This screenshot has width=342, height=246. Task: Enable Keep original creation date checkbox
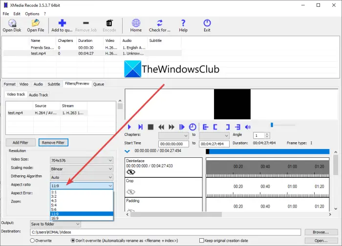(201, 240)
